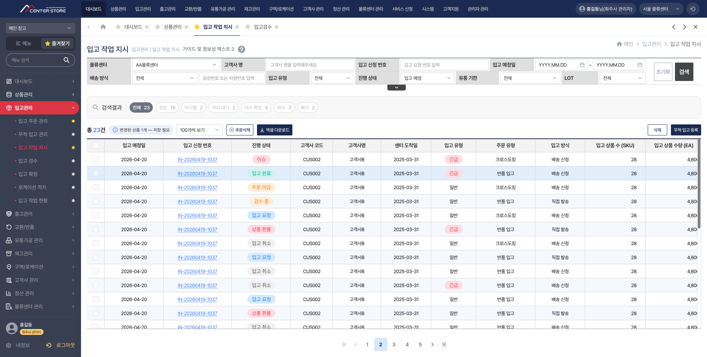Go to page 3
The width and height of the screenshot is (707, 357).
point(394,344)
